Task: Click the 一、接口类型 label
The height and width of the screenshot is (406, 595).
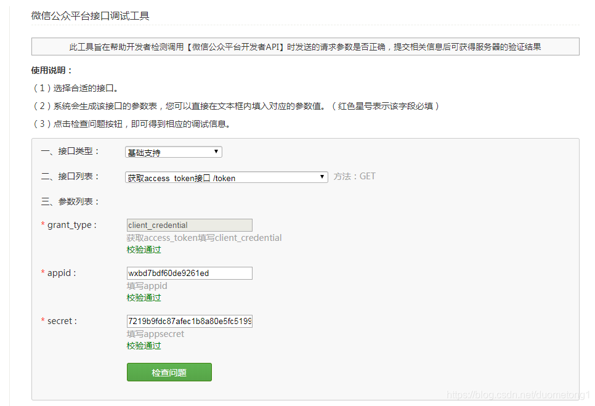Action: coord(70,152)
